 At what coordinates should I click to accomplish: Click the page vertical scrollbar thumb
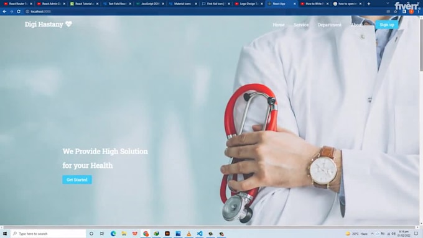point(421,45)
